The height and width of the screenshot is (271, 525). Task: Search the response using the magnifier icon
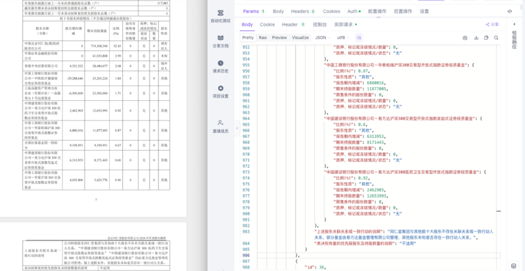tap(496, 38)
